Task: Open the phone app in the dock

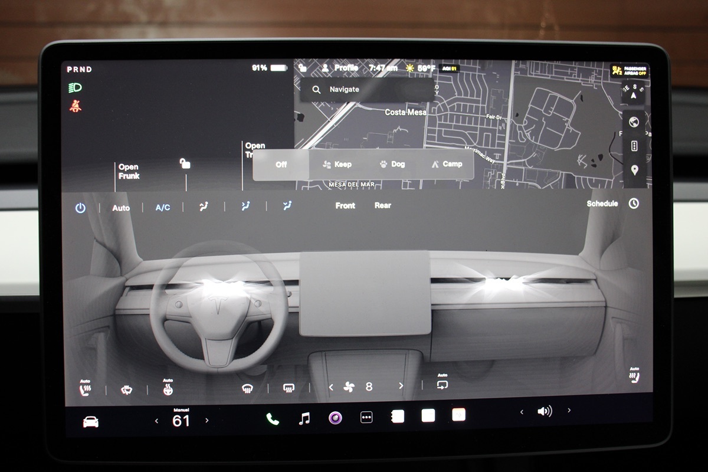Action: 272,419
